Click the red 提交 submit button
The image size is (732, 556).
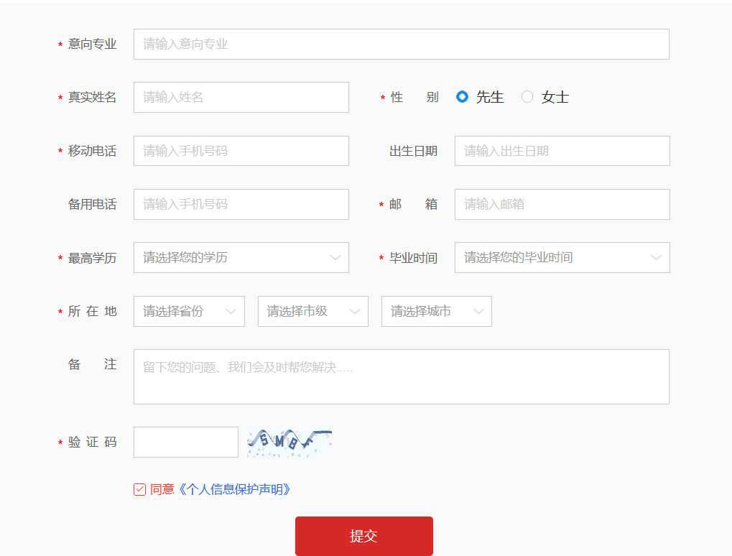[363, 535]
